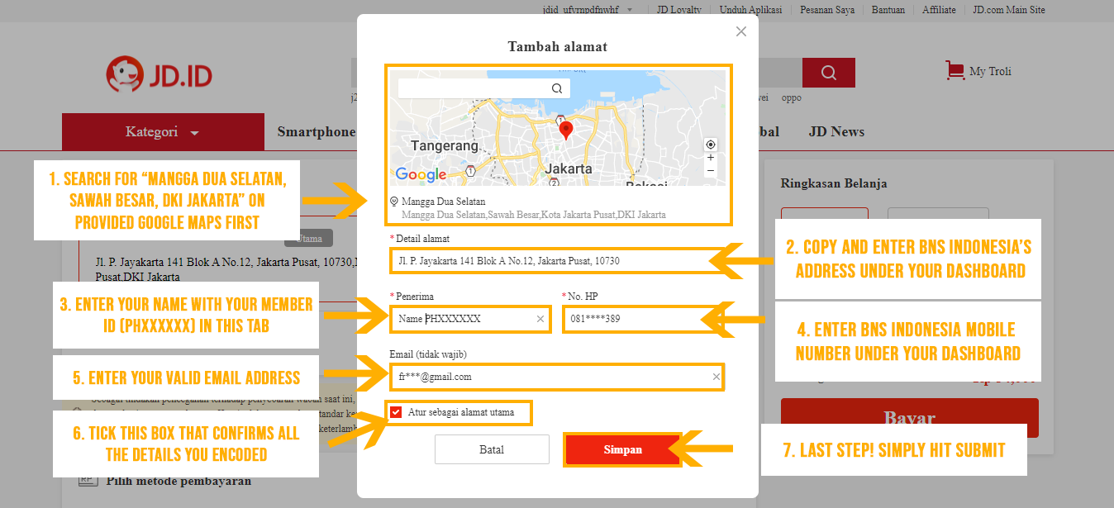
Task: Go to JD.com Main Site
Action: [1009, 10]
